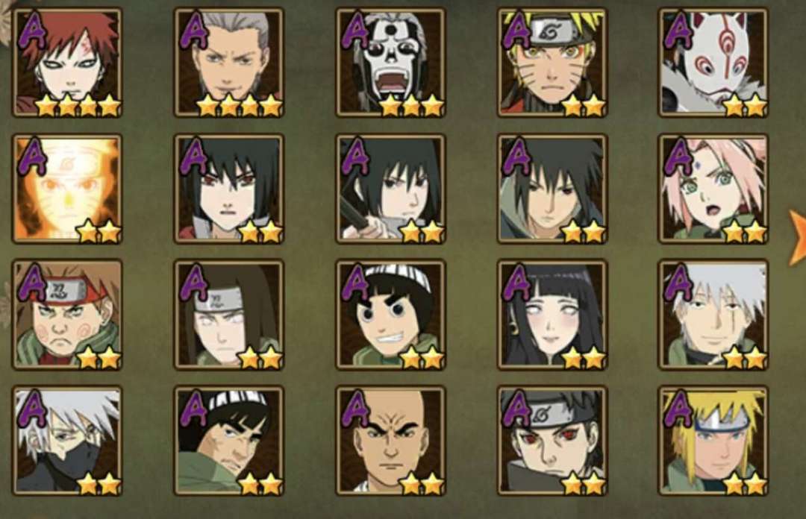This screenshot has width=806, height=519.
Task: Choose the blushing girl with long dark hair
Action: (552, 315)
